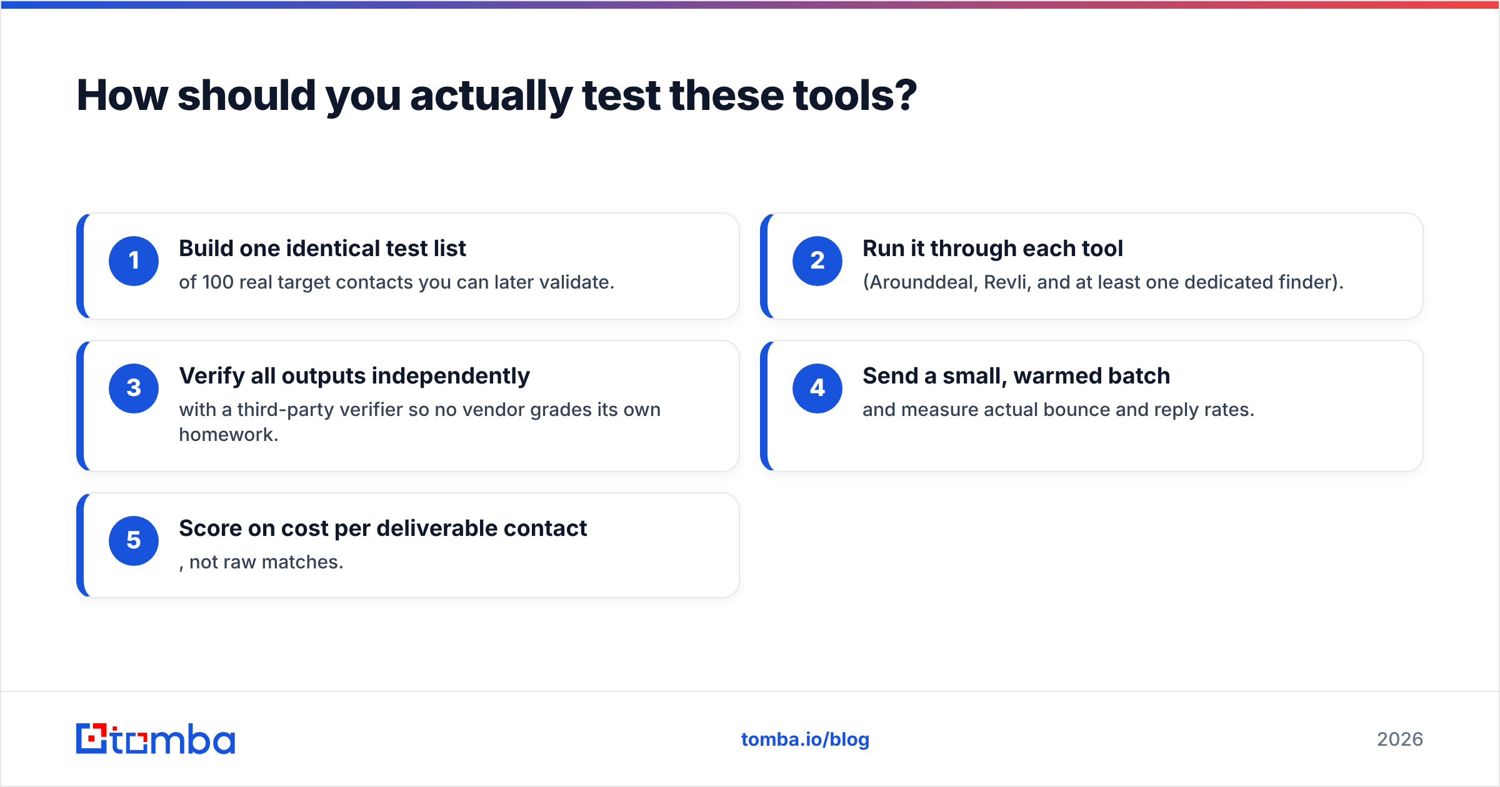The image size is (1500, 787).
Task: Select 'Build one identical test list' heading
Action: (322, 249)
